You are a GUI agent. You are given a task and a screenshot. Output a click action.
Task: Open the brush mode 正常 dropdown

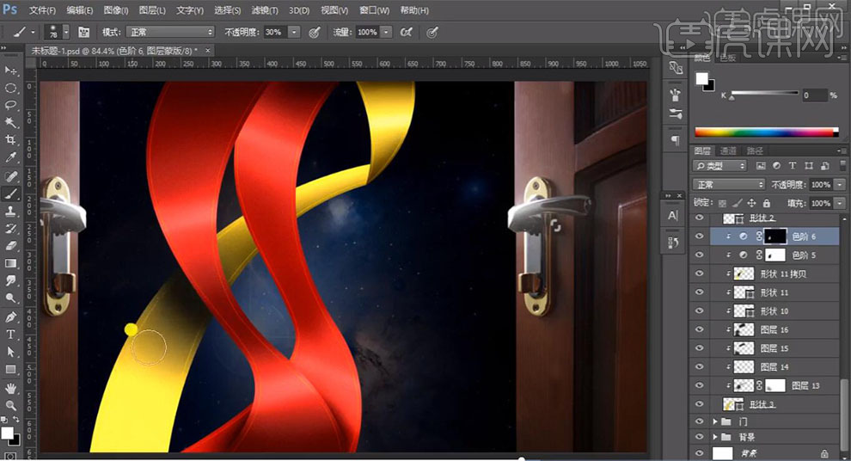click(170, 33)
